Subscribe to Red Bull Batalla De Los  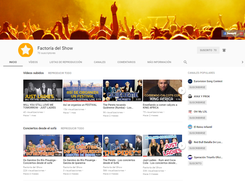pyautogui.click(x=197, y=148)
